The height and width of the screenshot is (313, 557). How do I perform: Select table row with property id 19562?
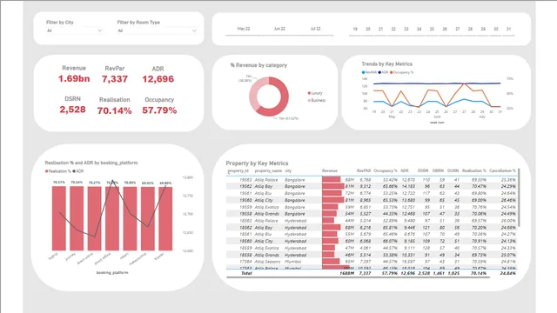pos(372,187)
